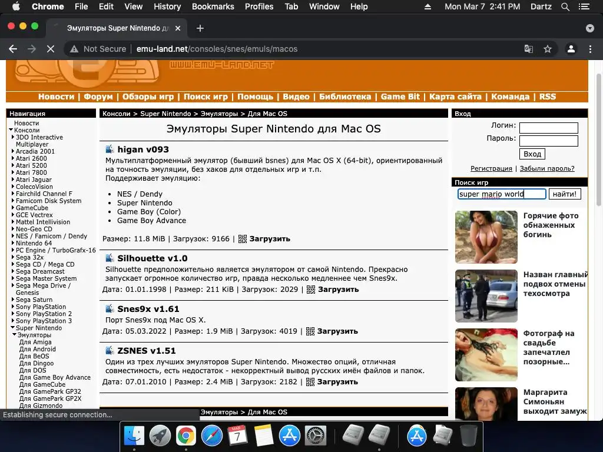Click the Вход login button
603x452 pixels.
(532, 154)
